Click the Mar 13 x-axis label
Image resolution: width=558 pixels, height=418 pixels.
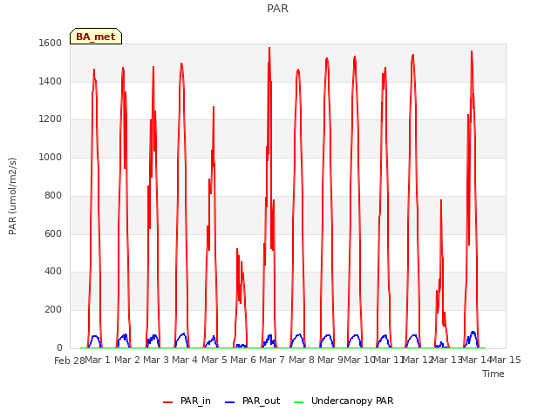point(446,360)
